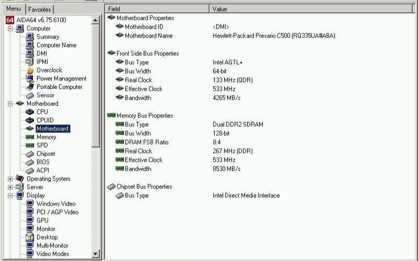This screenshot has width=418, height=261.
Task: Sort by the Field column header
Action: click(x=157, y=9)
